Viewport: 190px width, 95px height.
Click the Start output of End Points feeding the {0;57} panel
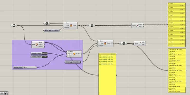[140, 24]
